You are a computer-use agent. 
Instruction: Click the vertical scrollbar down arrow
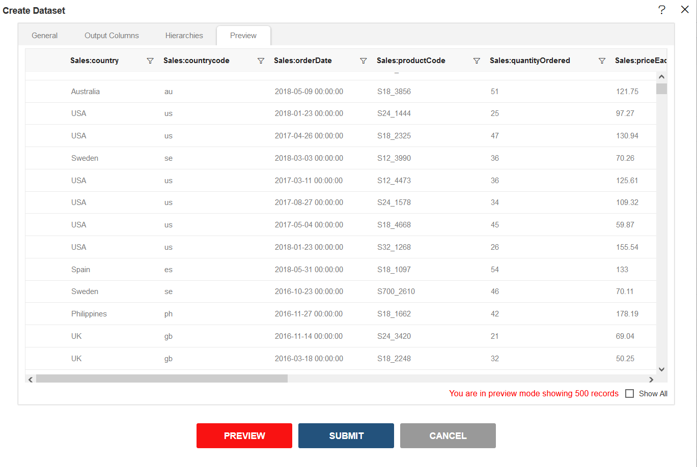(661, 369)
